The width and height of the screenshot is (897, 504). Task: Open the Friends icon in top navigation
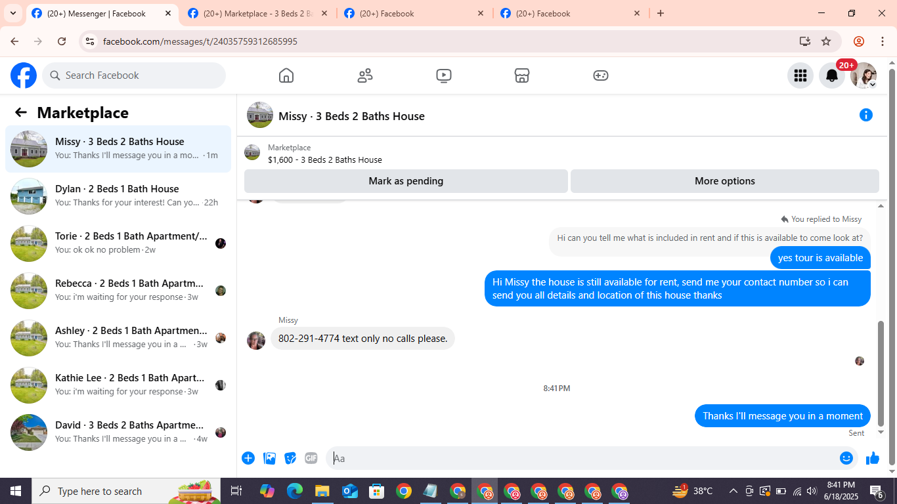coord(365,75)
